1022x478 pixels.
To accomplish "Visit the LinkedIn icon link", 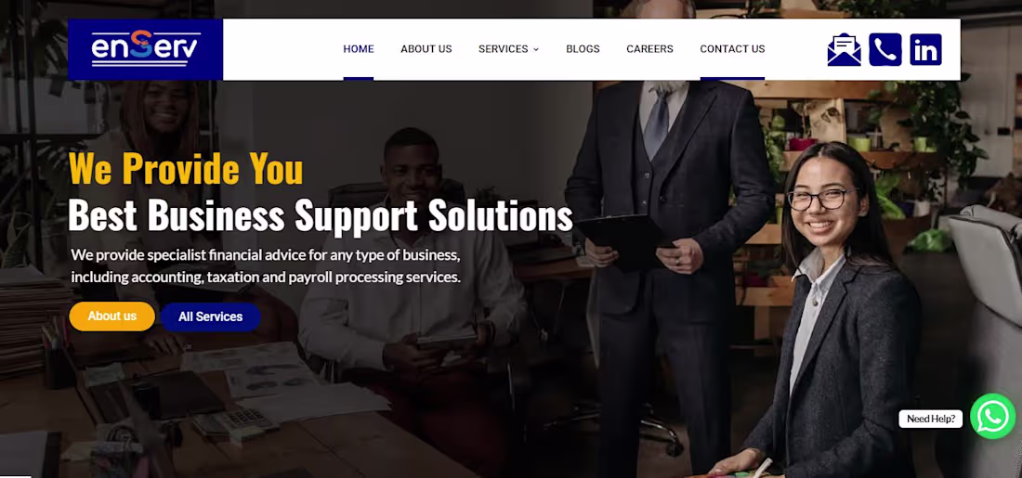I will pos(925,49).
